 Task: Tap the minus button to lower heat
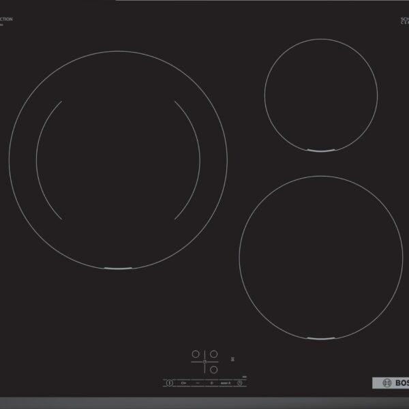point(198,383)
